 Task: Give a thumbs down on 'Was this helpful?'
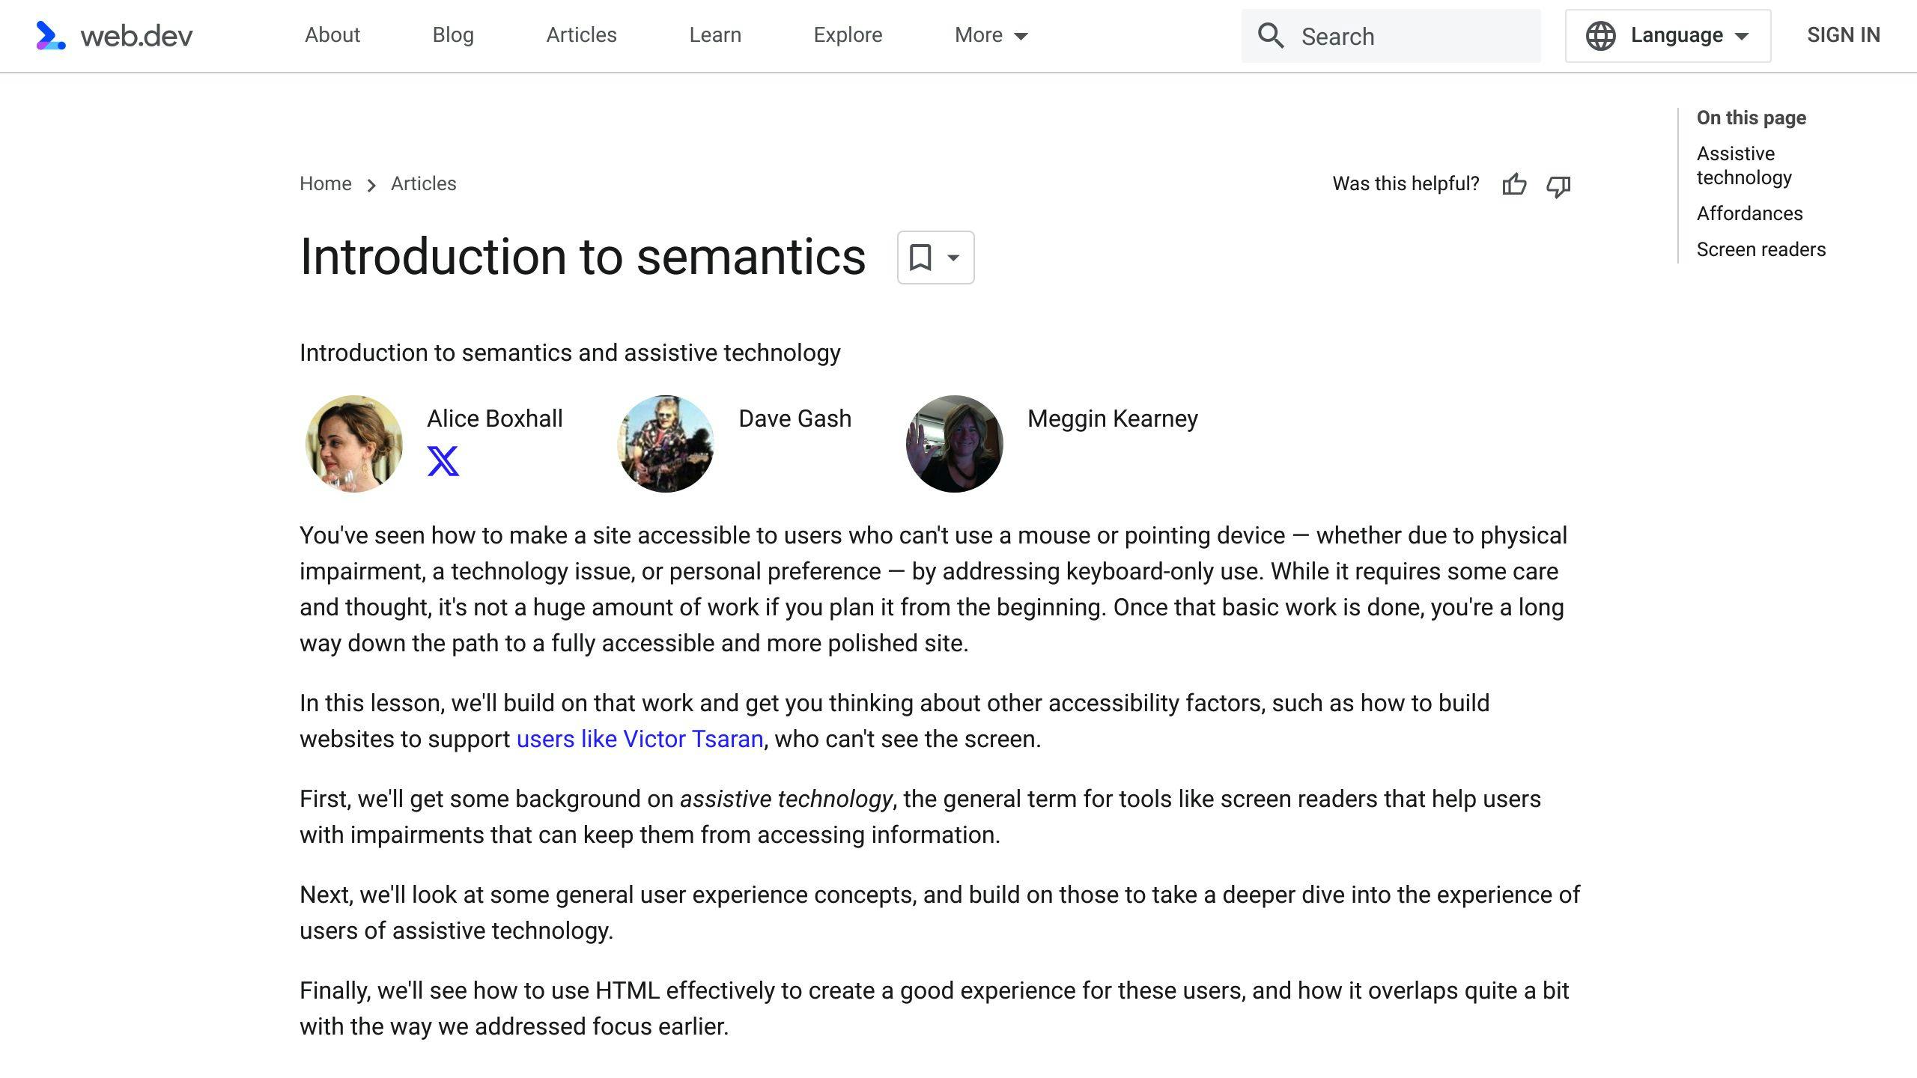pos(1558,186)
